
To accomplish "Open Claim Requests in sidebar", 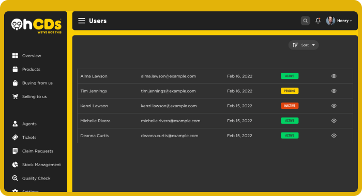I will (38, 151).
